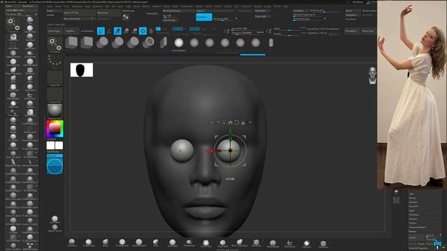Viewport: 447px width, 251px height.
Task: Click the gizmo home icon
Action: click(x=230, y=123)
